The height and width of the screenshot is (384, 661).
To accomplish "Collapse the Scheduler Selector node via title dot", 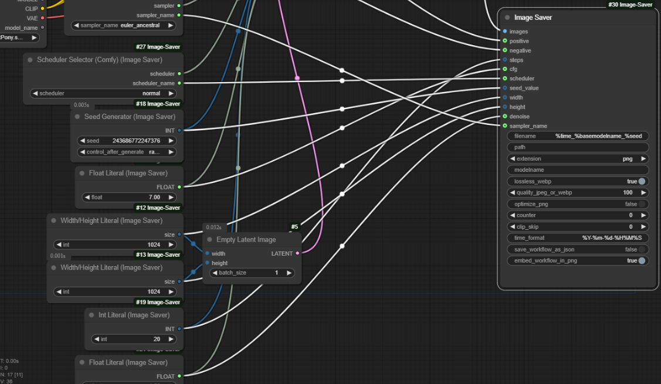I will pos(30,60).
